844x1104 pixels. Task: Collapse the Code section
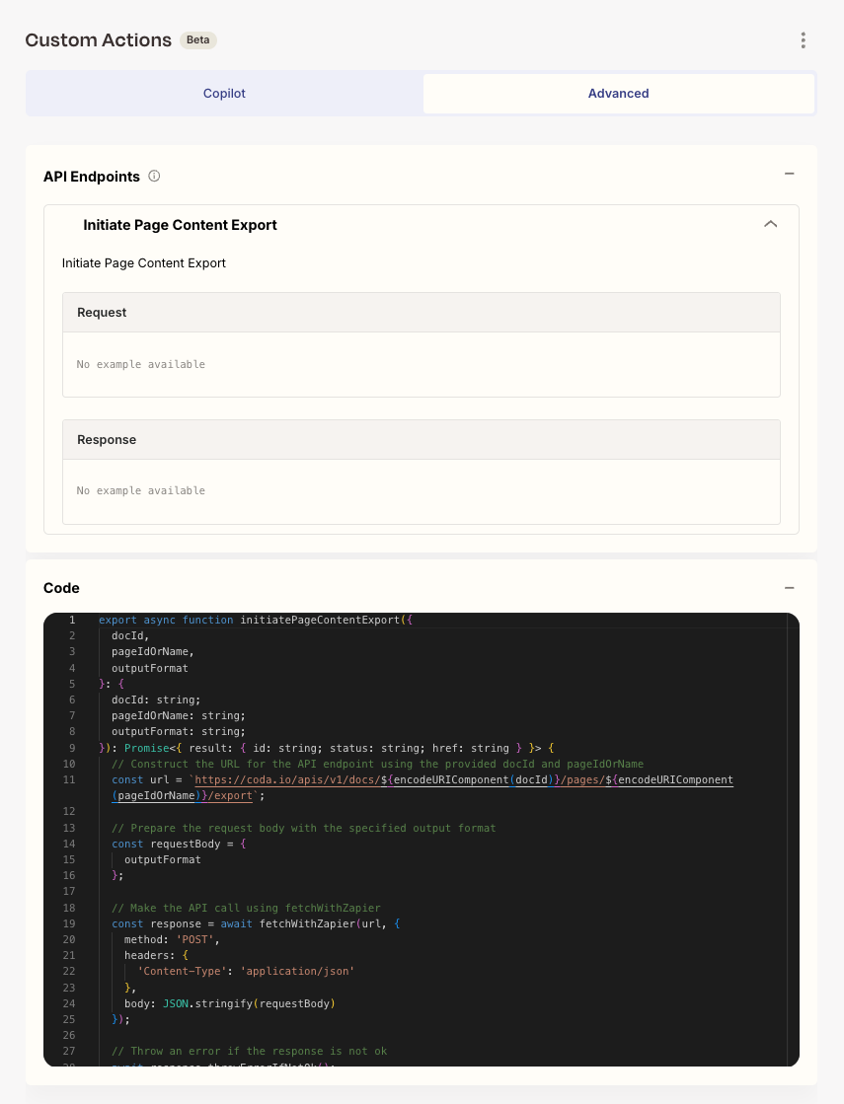[789, 587]
